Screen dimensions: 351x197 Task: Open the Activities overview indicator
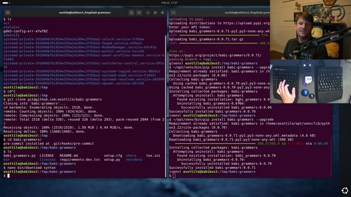(6, 3)
